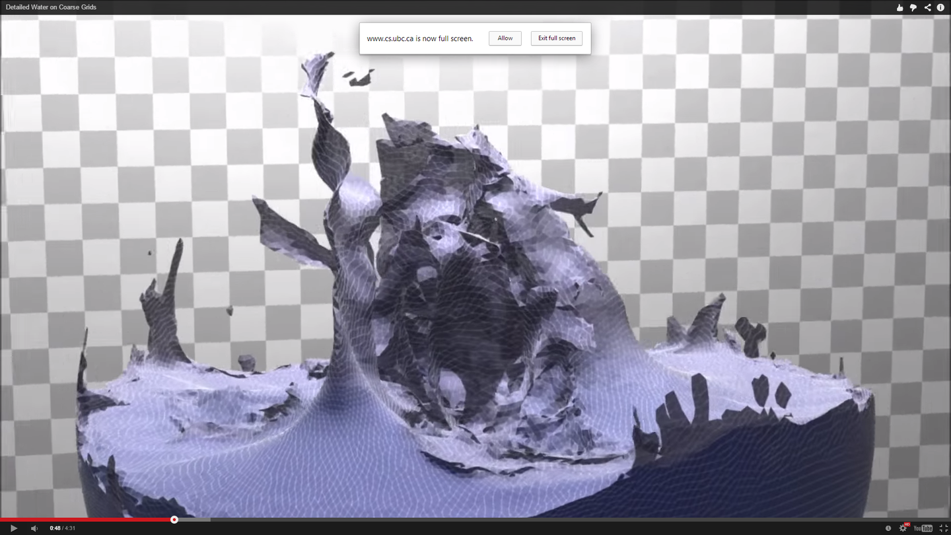
Task: Seek within the grey unplayed progress bar
Action: (565, 520)
